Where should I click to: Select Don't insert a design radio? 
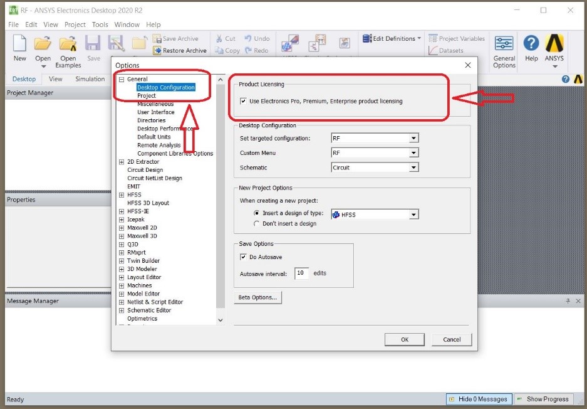tap(256, 224)
